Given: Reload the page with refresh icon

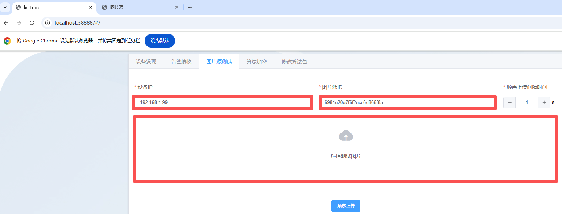Looking at the screenshot, I should [32, 23].
